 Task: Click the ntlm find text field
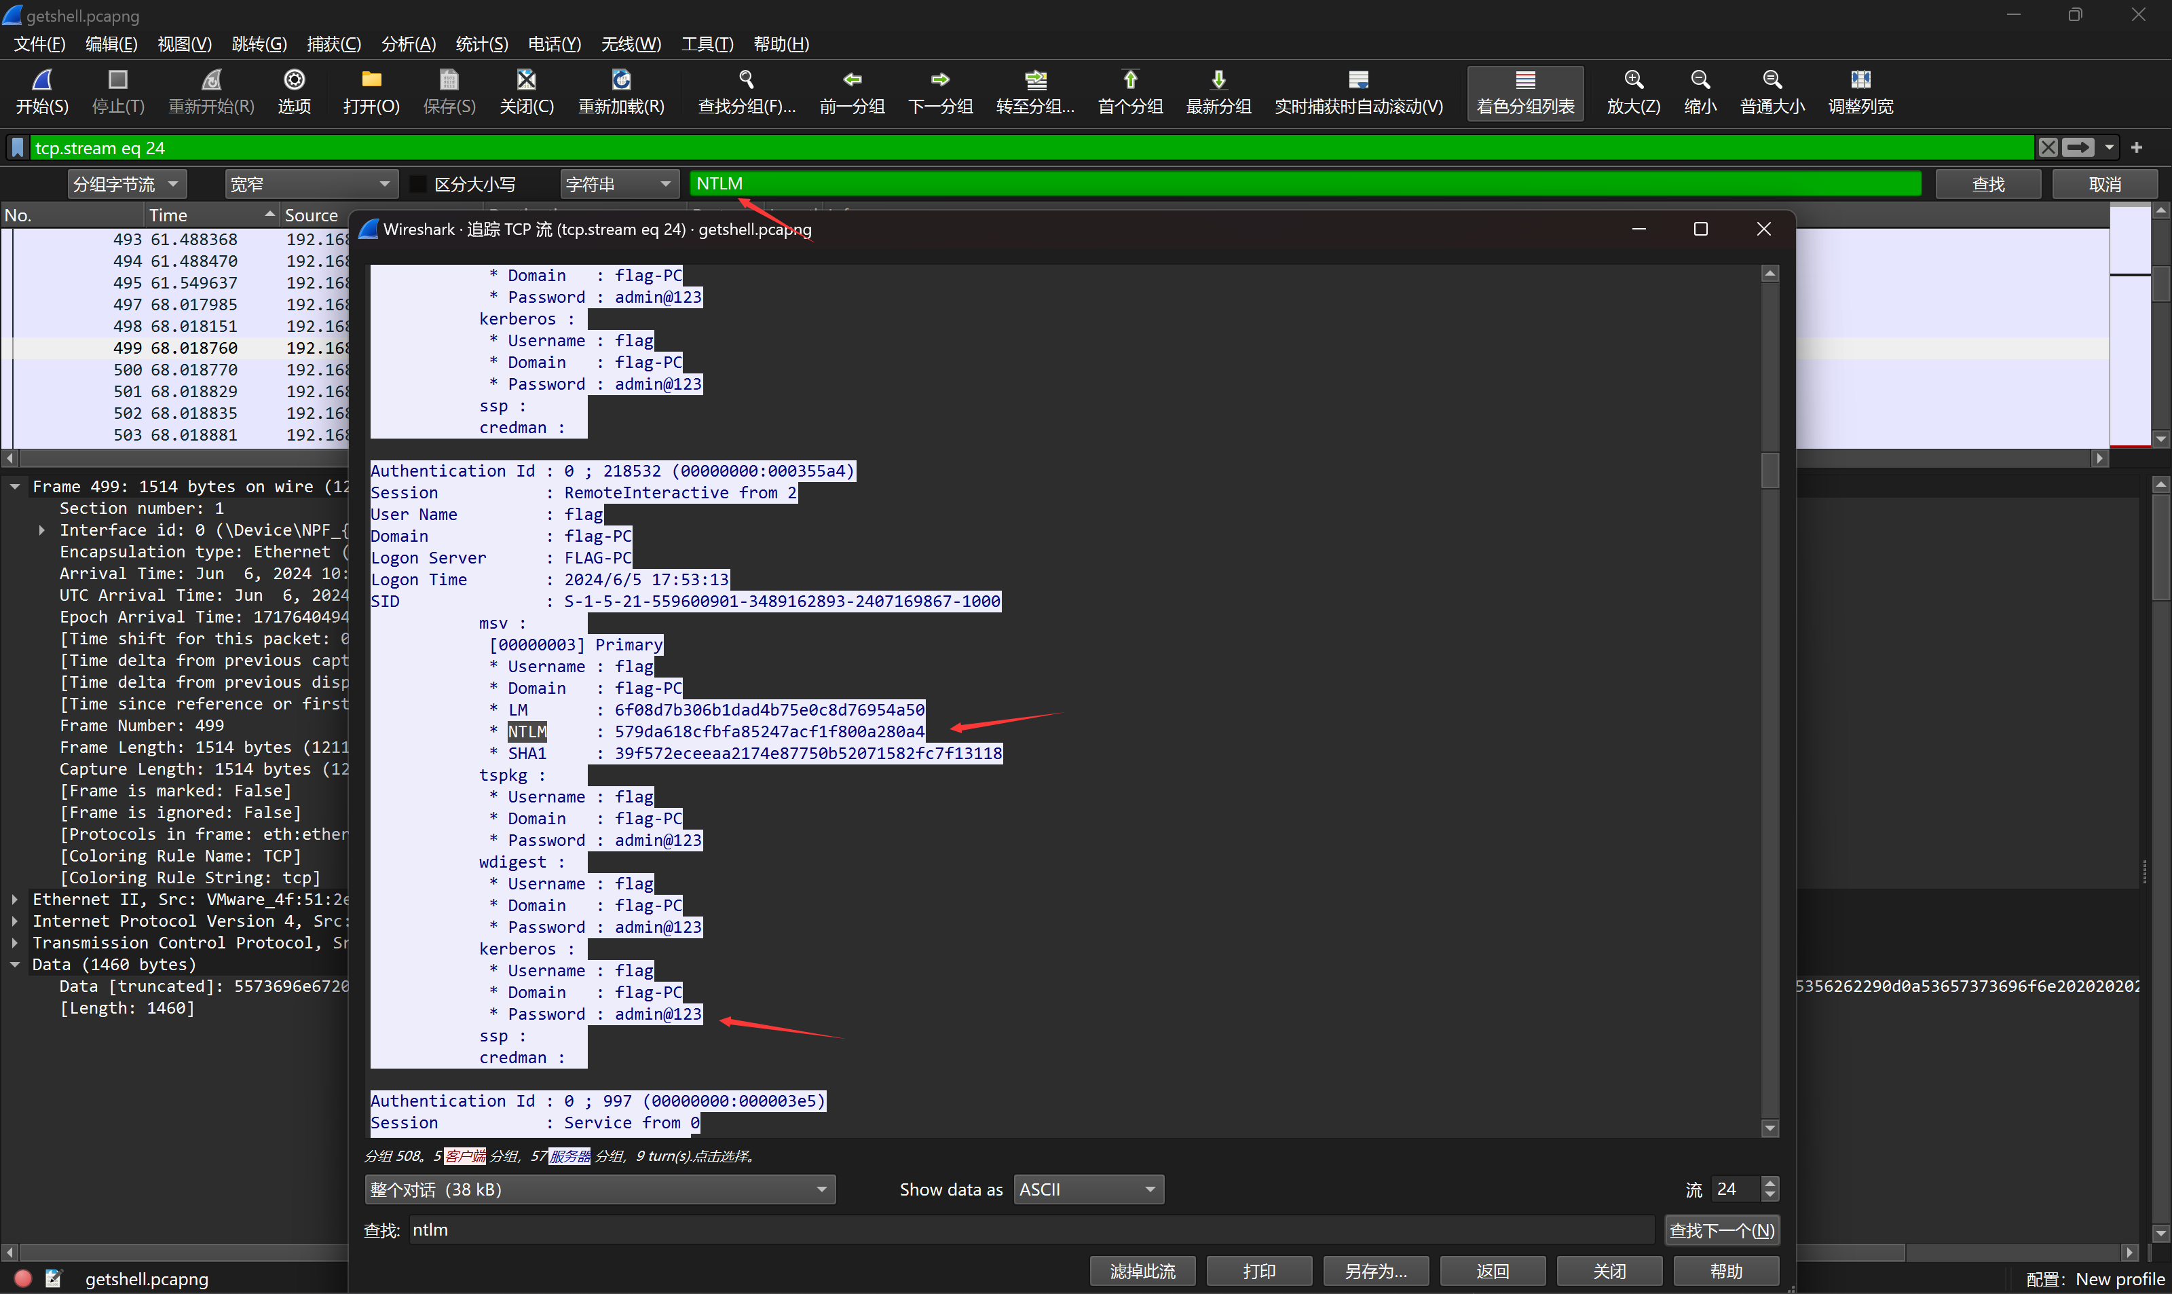(x=1028, y=1230)
